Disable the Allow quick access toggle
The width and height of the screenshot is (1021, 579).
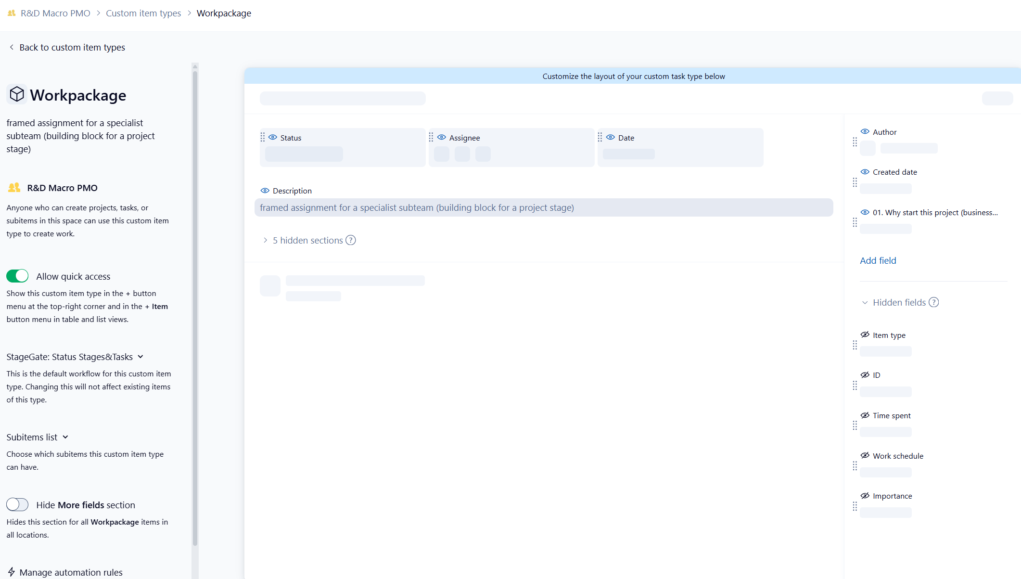(x=17, y=276)
